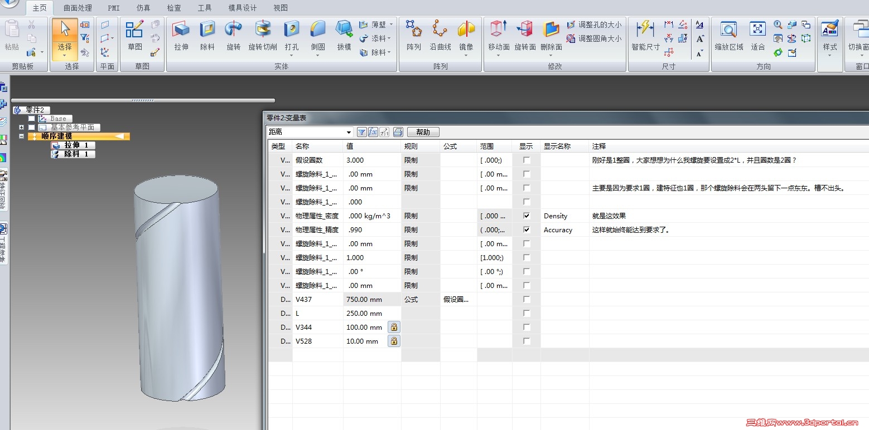
Task: Click the 零件2 root node in tree
Action: 32,110
